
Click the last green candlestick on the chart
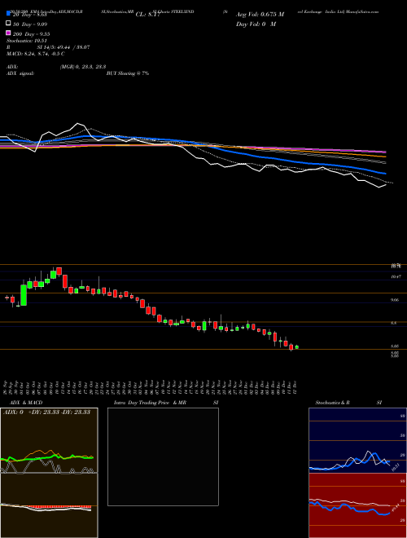click(x=296, y=347)
